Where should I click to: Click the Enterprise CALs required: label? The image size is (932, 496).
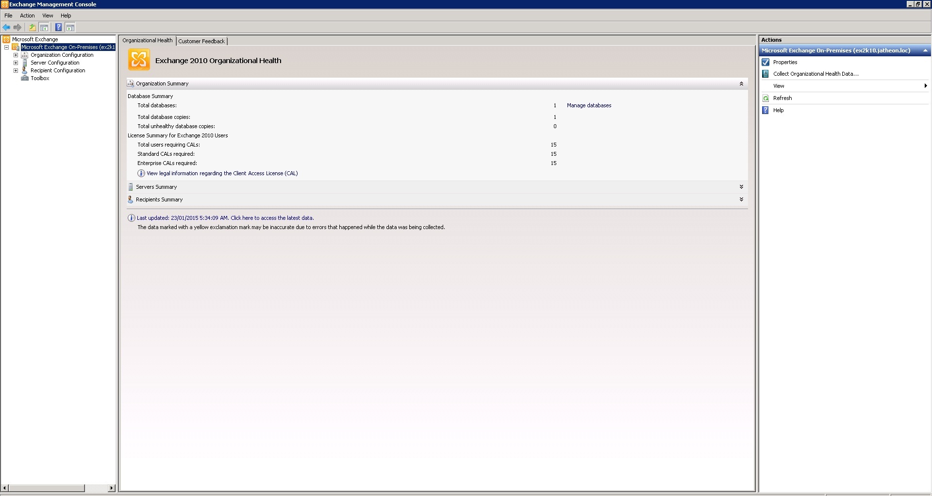click(167, 163)
